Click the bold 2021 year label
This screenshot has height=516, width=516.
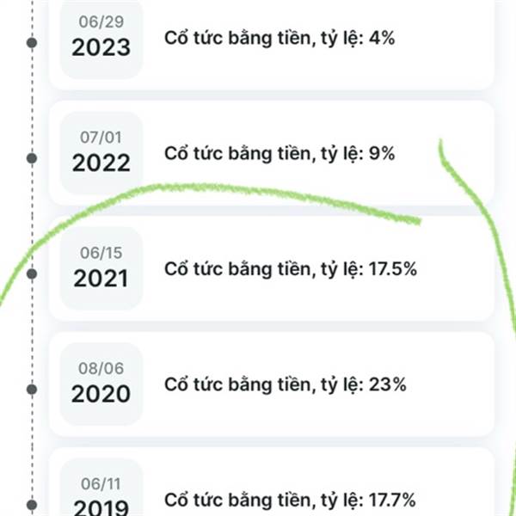[101, 279]
